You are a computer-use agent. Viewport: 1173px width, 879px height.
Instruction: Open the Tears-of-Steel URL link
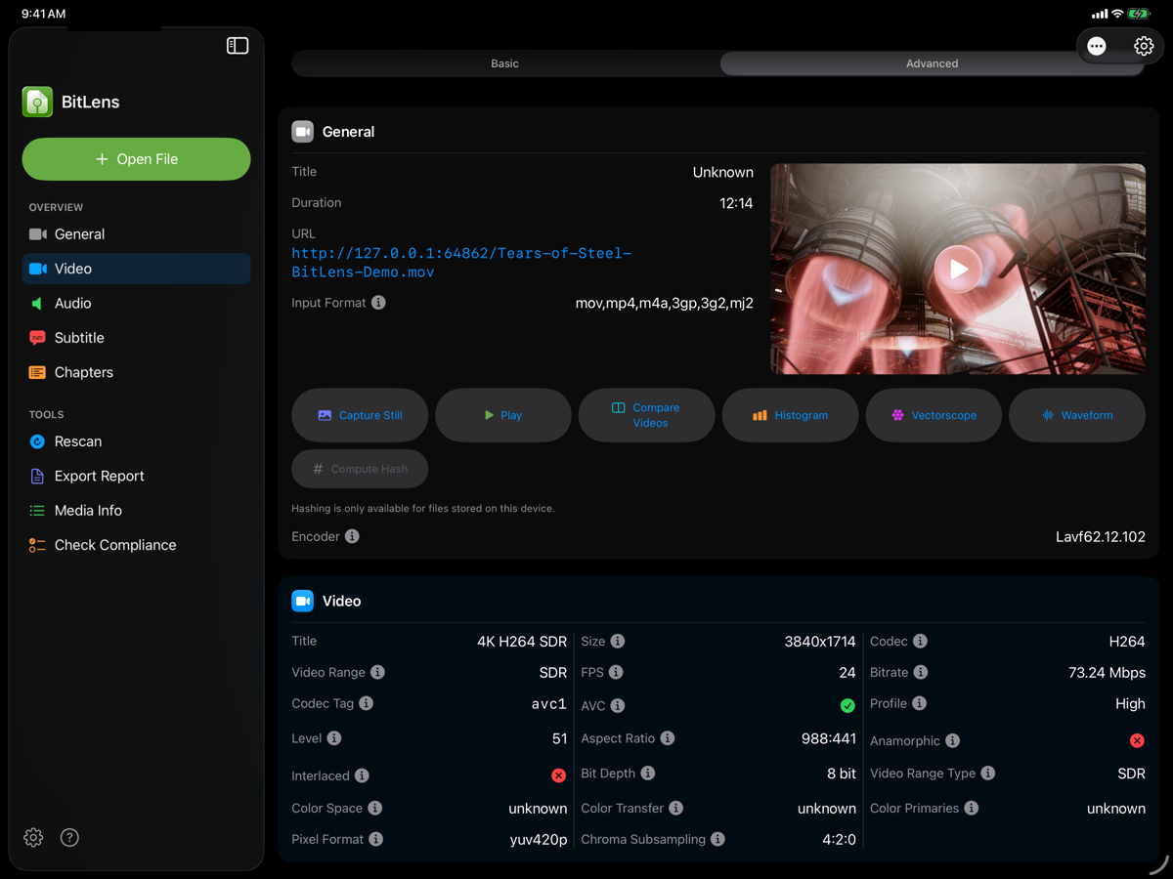pos(461,263)
